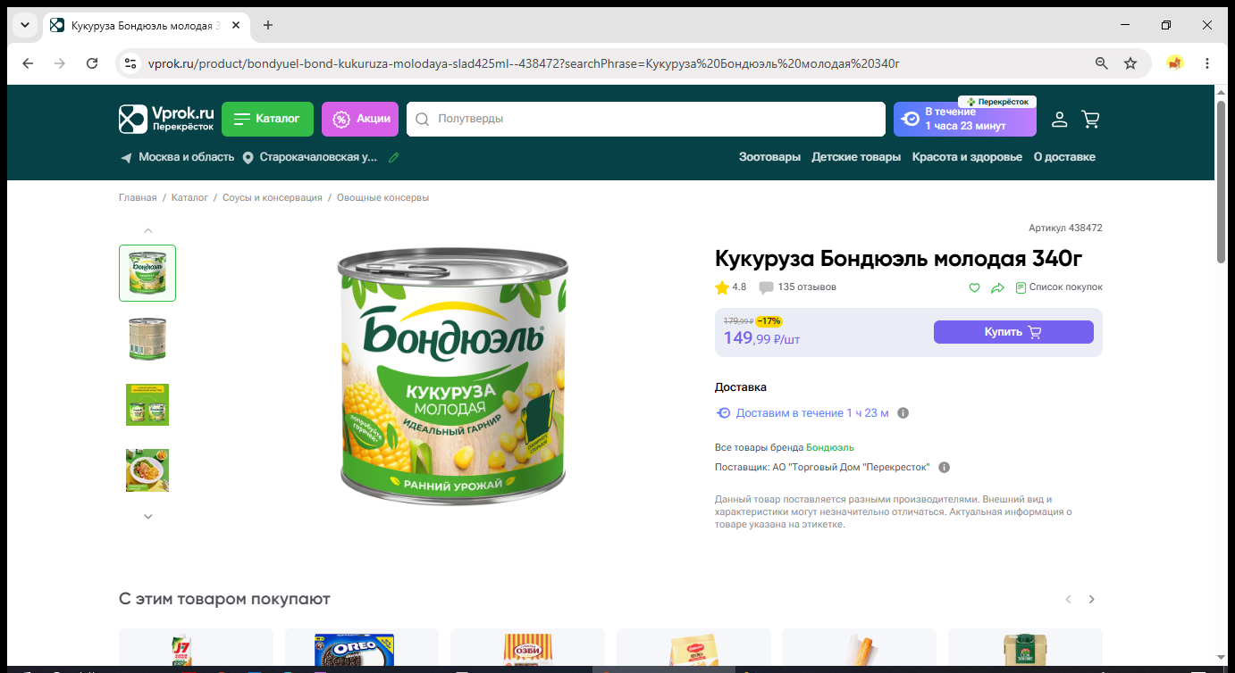Image resolution: width=1235 pixels, height=673 pixels.
Task: Click the Vprok.ru Перекрёсток logo
Action: 167,119
